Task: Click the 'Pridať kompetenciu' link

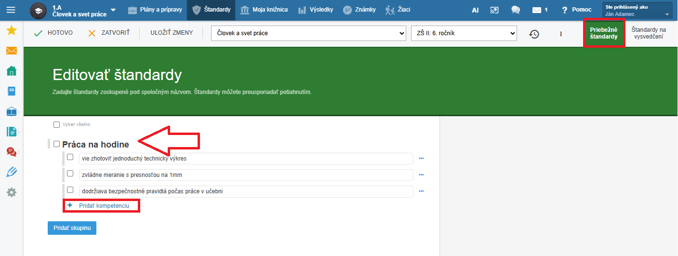Action: [x=104, y=205]
